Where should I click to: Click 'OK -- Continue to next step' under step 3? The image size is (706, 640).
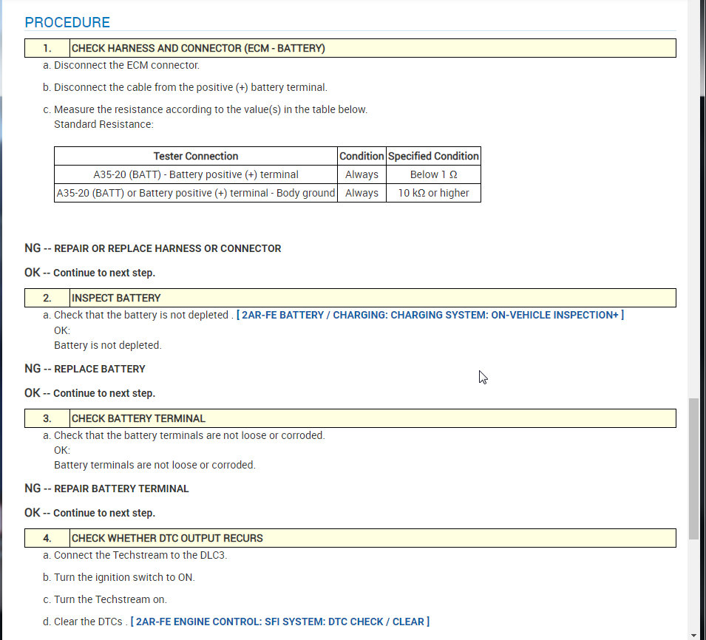[x=89, y=513]
